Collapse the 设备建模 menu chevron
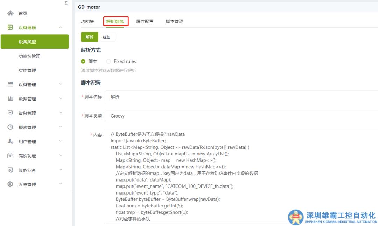 pyautogui.click(x=61, y=27)
